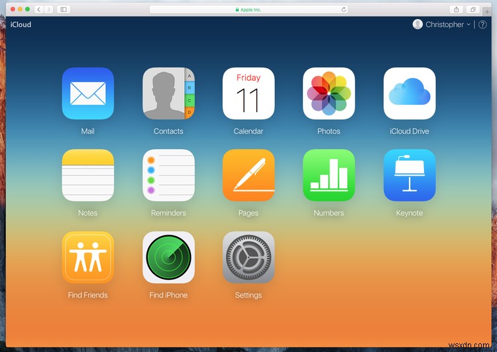Click the Safari Share button
The height and width of the screenshot is (352, 497).
456,9
